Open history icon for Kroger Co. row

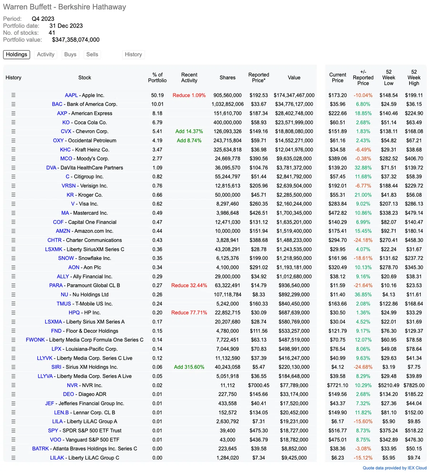(x=13, y=195)
